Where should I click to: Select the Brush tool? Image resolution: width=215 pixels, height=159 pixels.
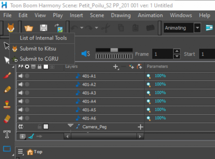pyautogui.click(x=7, y=75)
